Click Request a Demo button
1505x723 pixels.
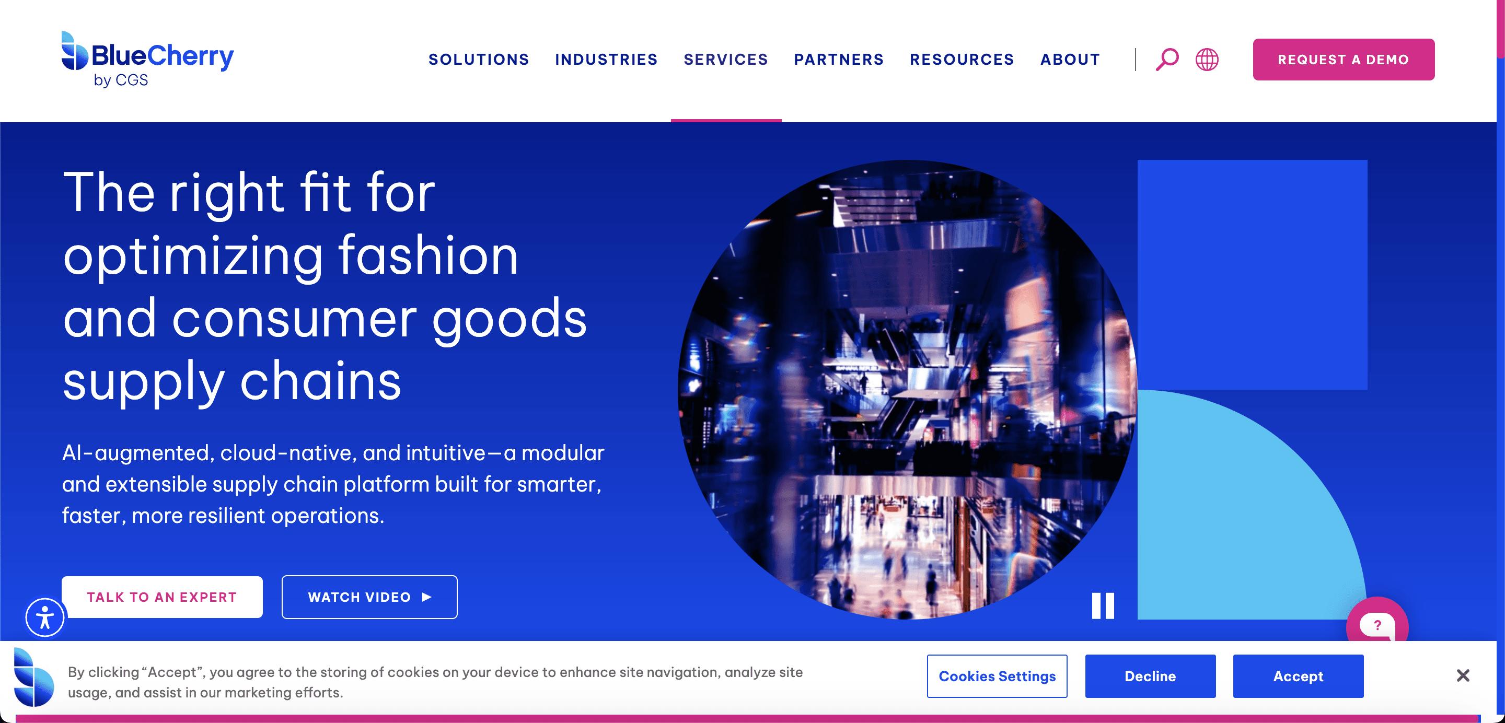(1343, 60)
